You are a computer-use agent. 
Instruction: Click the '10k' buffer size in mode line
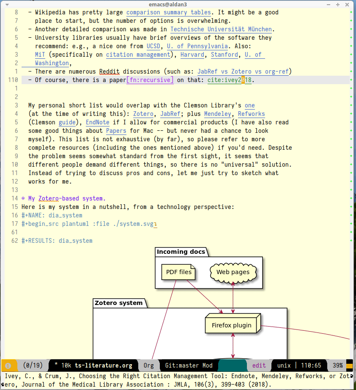pos(66,365)
